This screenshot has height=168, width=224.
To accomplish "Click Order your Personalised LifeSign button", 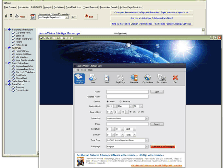I will click(x=152, y=13).
